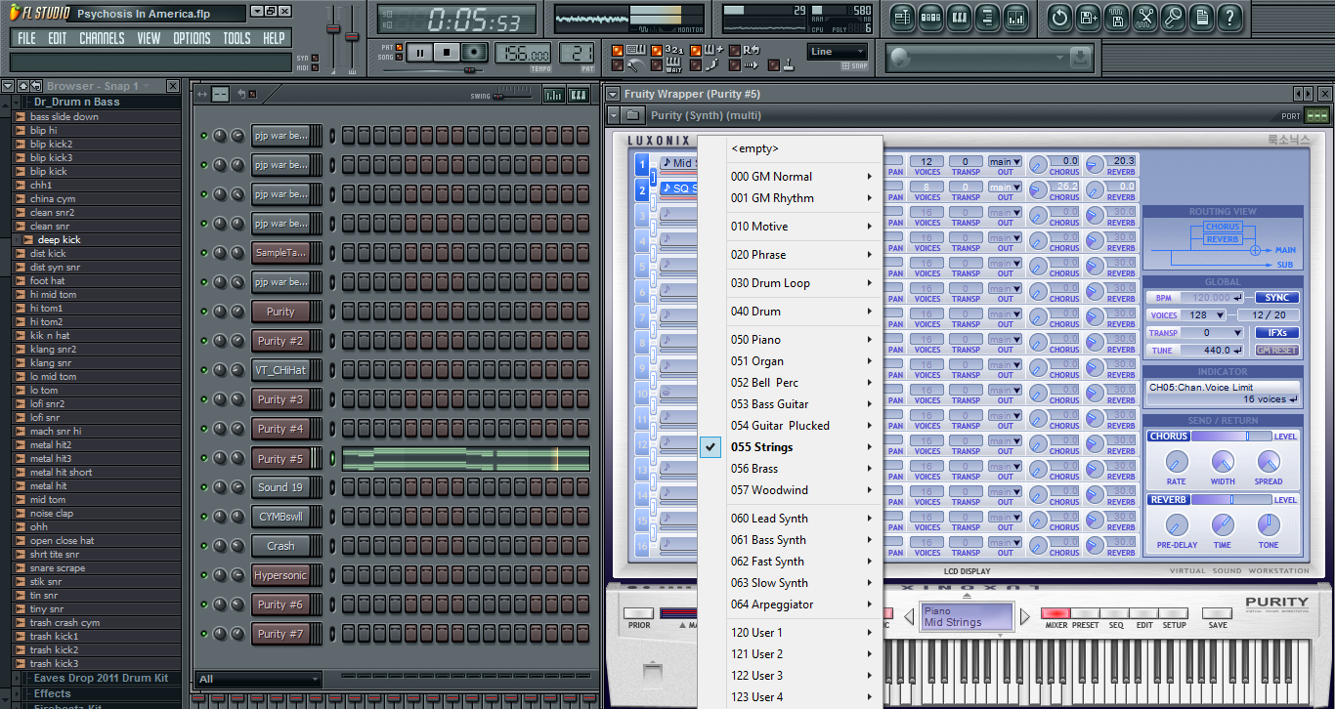Click the Purity SAVE button
1335x709 pixels.
1218,614
